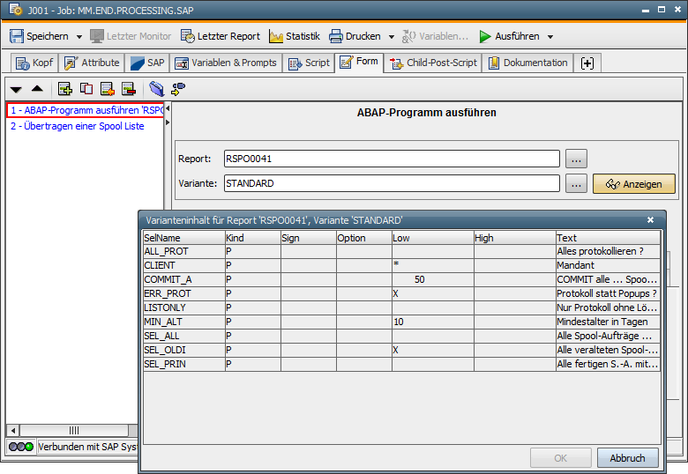Click the Low value 50 cell
This screenshot has width=688, height=474.
click(x=433, y=279)
